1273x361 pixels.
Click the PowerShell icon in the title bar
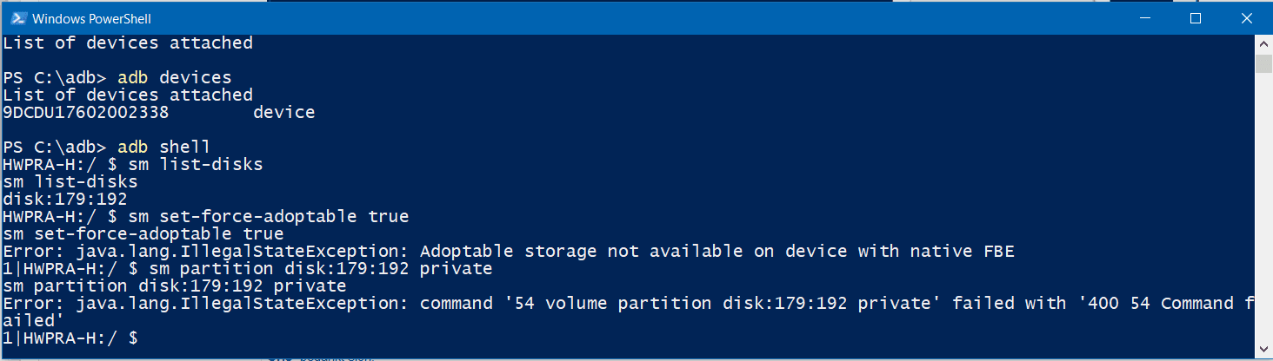(17, 17)
